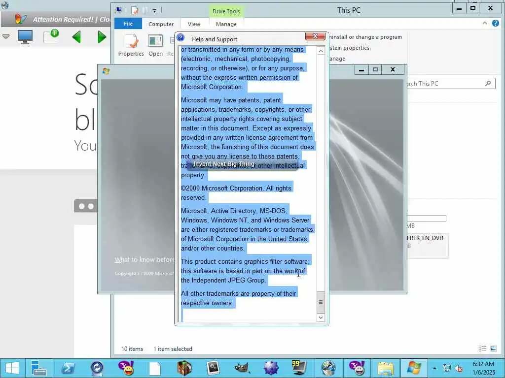Screen dimensions: 505x378
Task: Click the ©2009 Microsoft Corporation paragraph
Action: click(236, 193)
